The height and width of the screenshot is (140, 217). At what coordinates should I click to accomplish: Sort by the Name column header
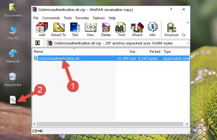(x=74, y=52)
